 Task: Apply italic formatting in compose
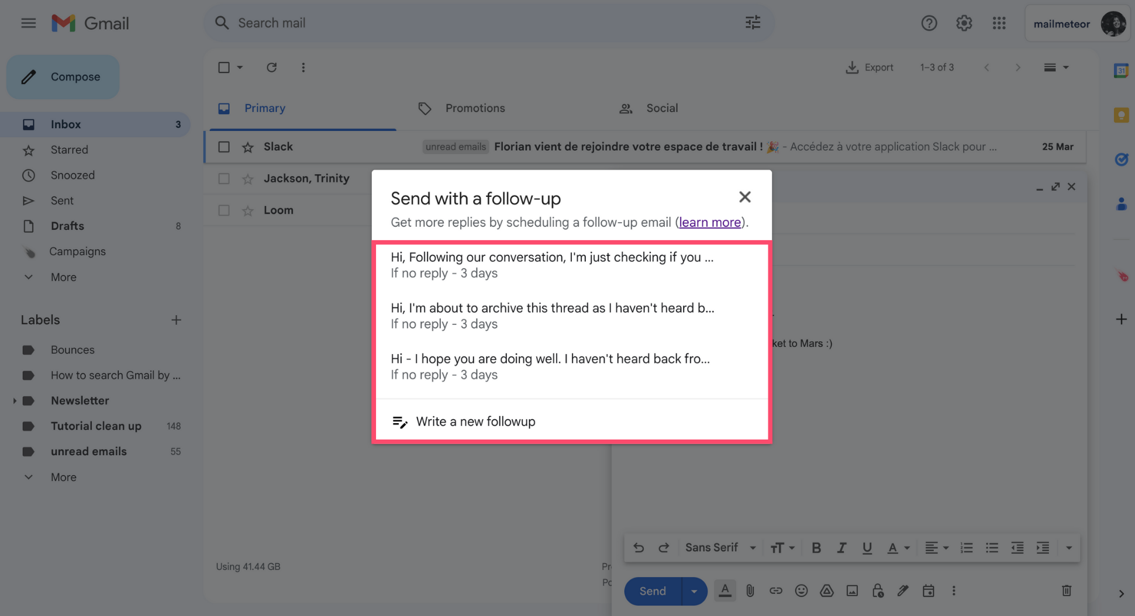click(x=841, y=548)
